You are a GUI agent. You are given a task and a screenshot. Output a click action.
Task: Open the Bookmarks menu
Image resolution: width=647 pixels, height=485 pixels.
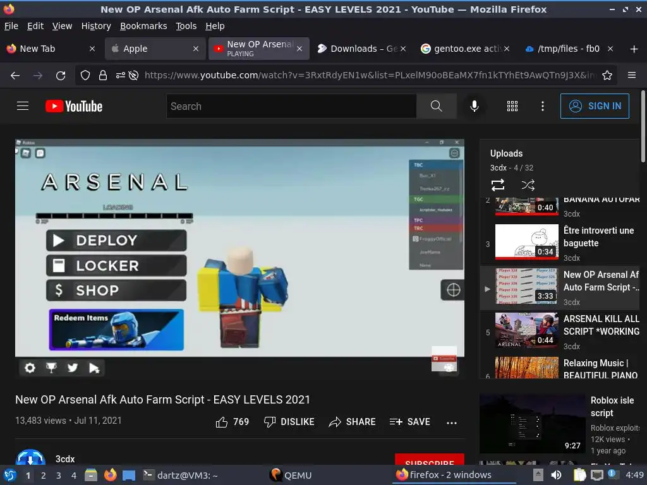pyautogui.click(x=143, y=26)
